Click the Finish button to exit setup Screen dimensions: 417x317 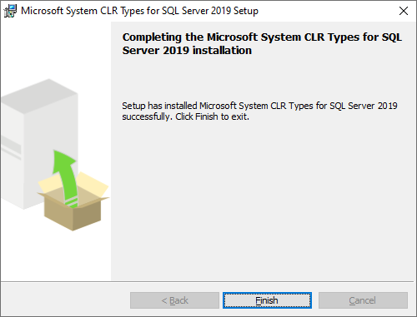pyautogui.click(x=267, y=300)
